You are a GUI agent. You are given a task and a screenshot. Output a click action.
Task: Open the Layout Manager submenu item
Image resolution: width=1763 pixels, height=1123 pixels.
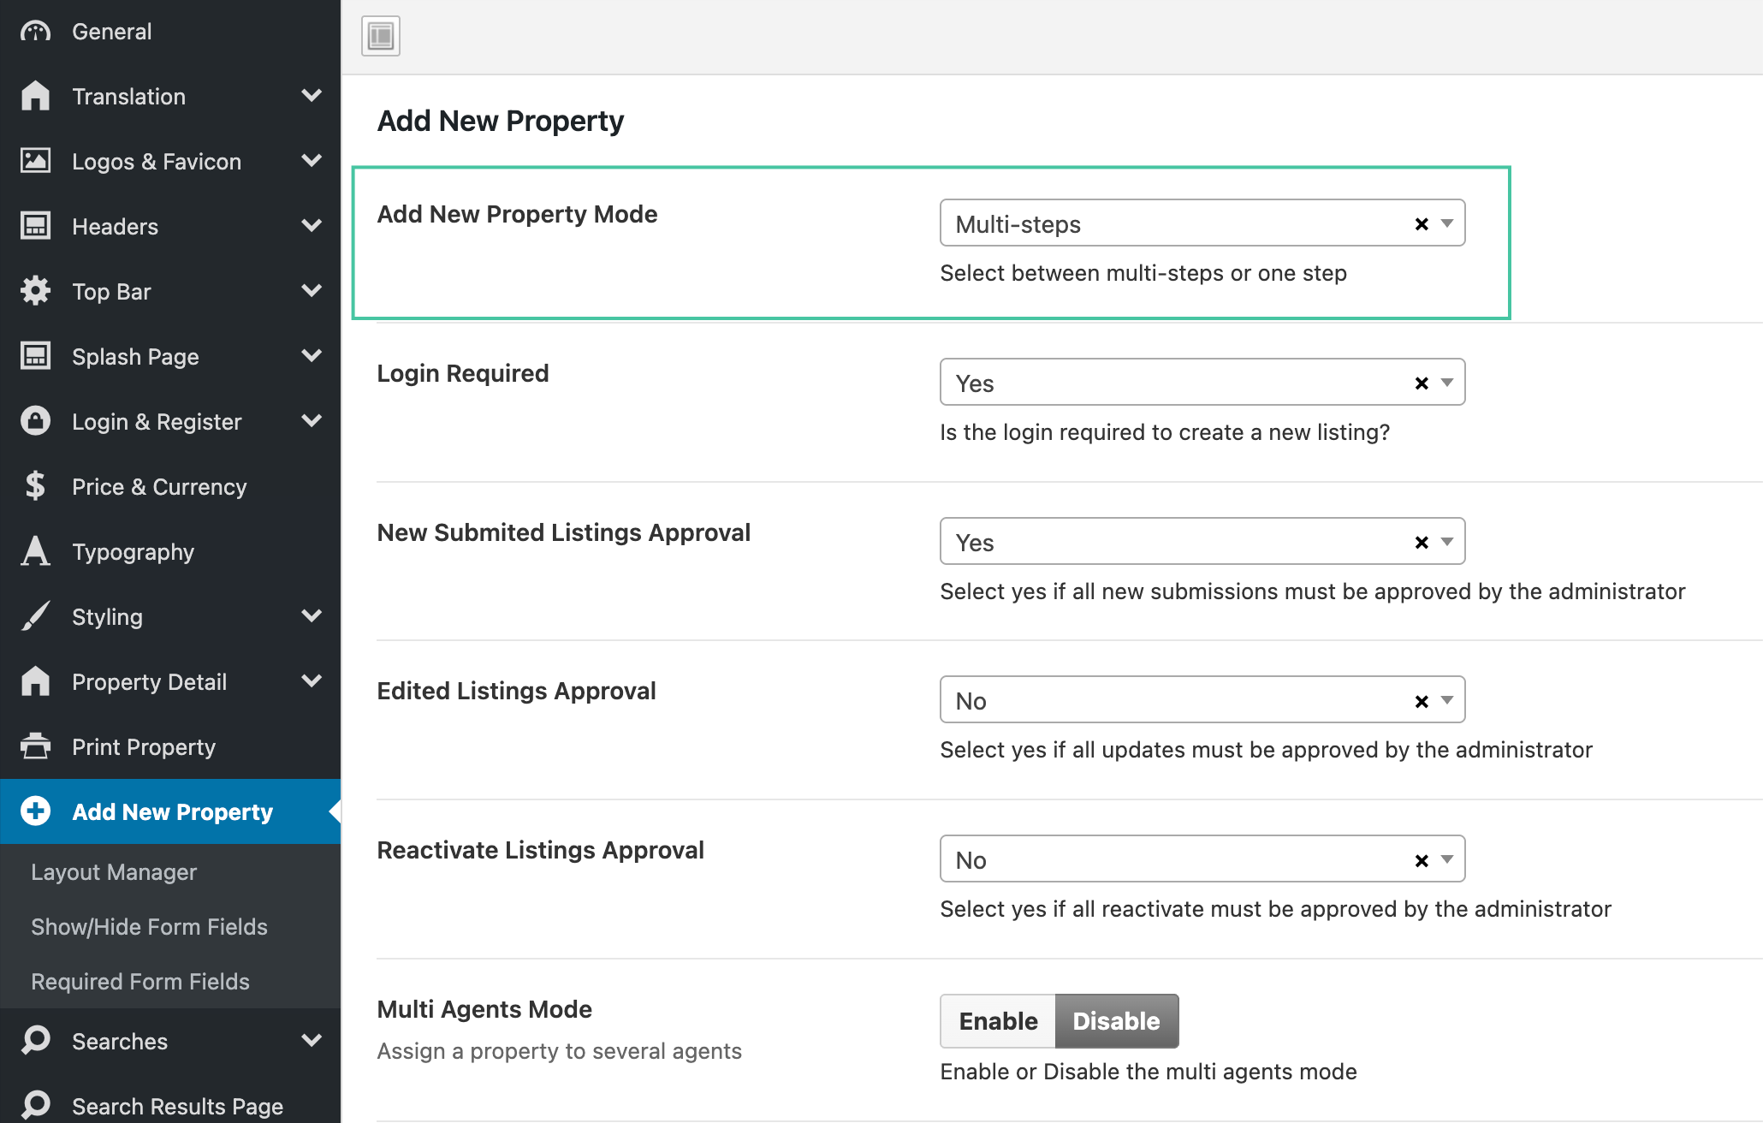(x=114, y=871)
